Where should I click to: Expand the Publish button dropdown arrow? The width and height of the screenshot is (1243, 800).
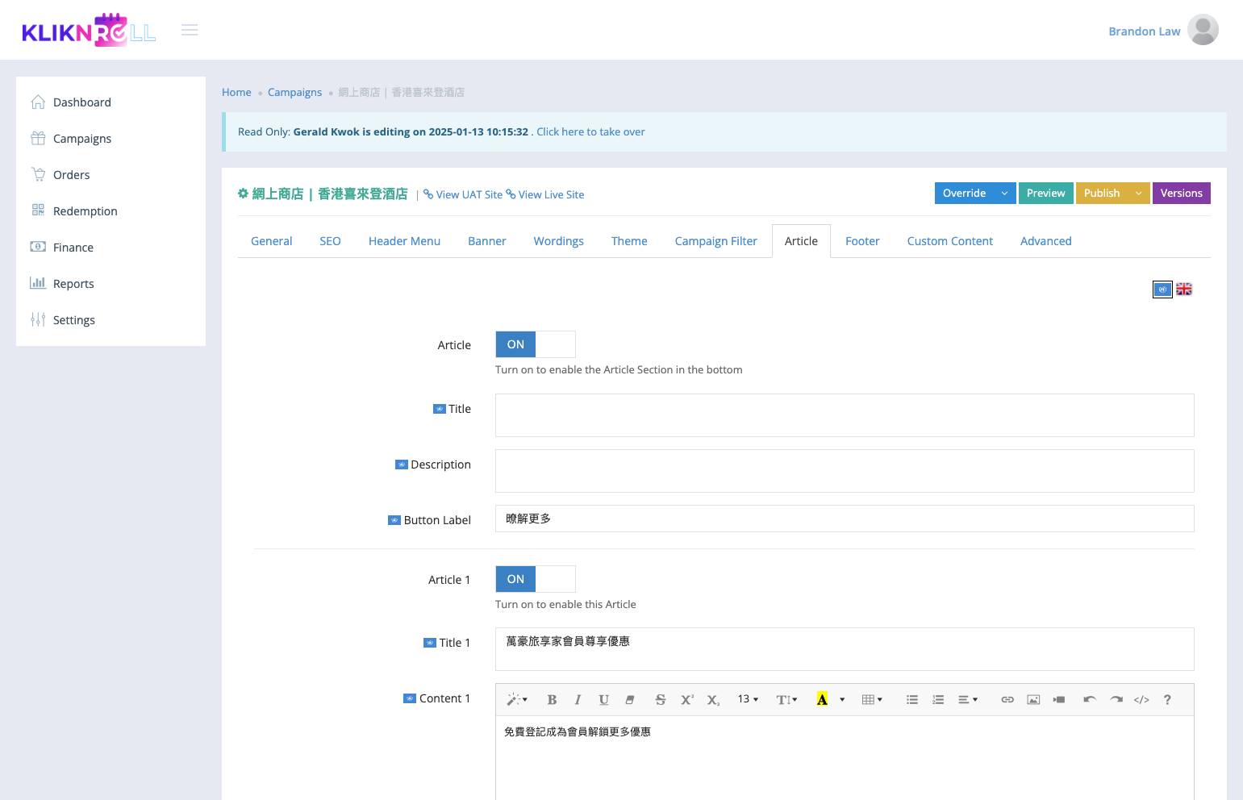1139,194
